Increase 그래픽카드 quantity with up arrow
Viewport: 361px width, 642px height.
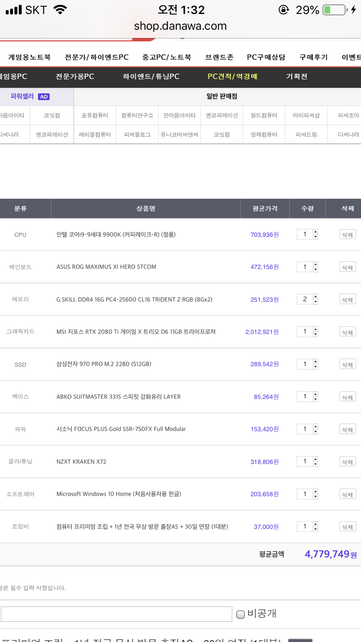pyautogui.click(x=315, y=329)
